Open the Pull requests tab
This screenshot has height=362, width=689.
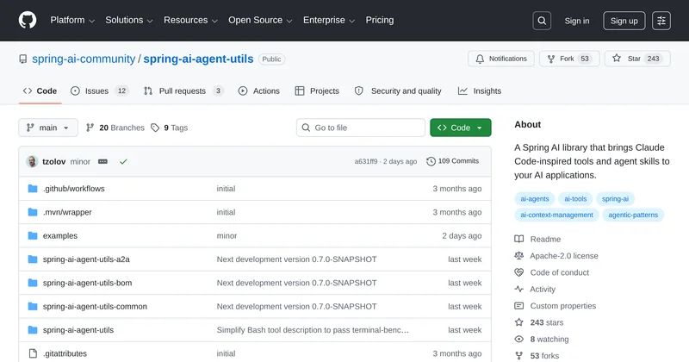(183, 90)
